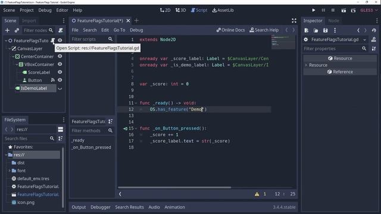Collapse the CanvasLayer tree node

[x=10, y=49]
